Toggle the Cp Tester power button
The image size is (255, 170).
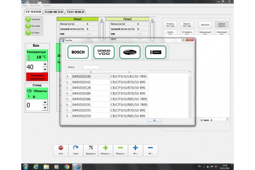coord(28,32)
